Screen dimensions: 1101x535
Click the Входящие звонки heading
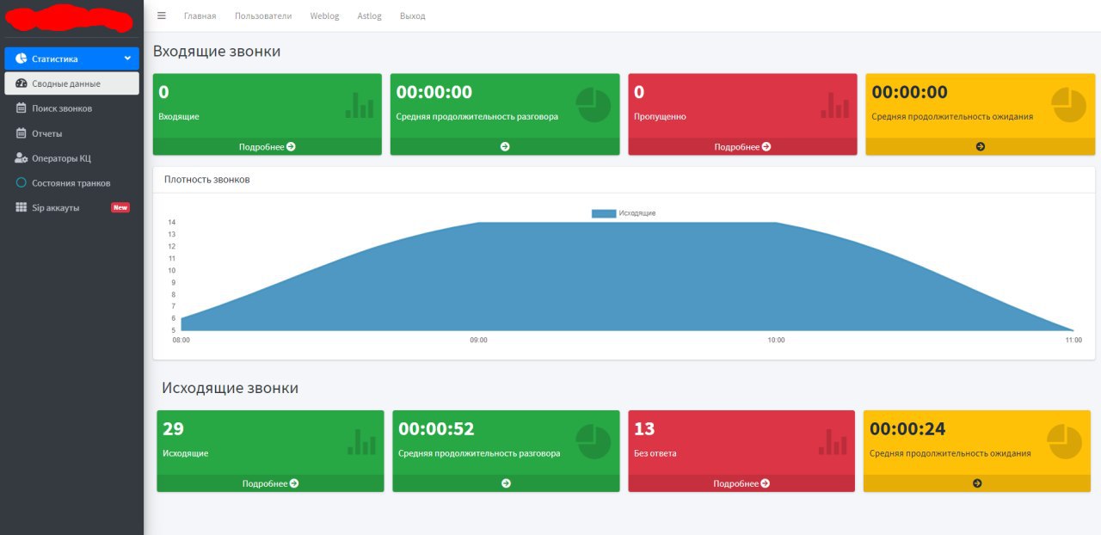click(x=217, y=51)
